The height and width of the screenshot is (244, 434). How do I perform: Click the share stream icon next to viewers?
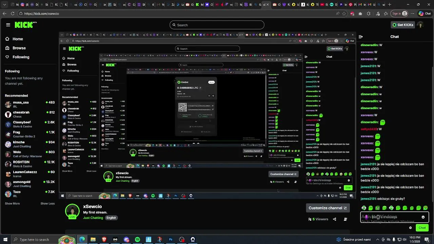(x=334, y=219)
